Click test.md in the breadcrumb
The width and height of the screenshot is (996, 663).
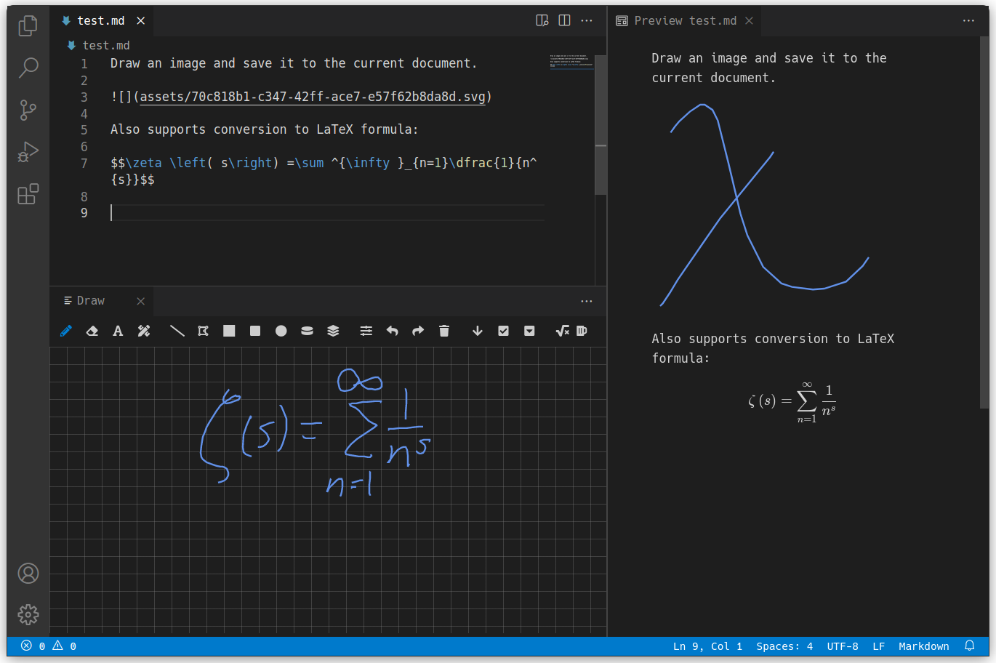click(106, 45)
